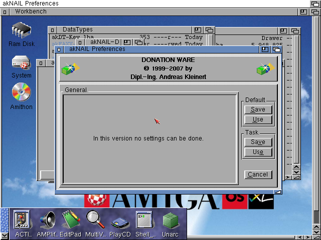Click the DataTypes window zoom gadget

198,30
